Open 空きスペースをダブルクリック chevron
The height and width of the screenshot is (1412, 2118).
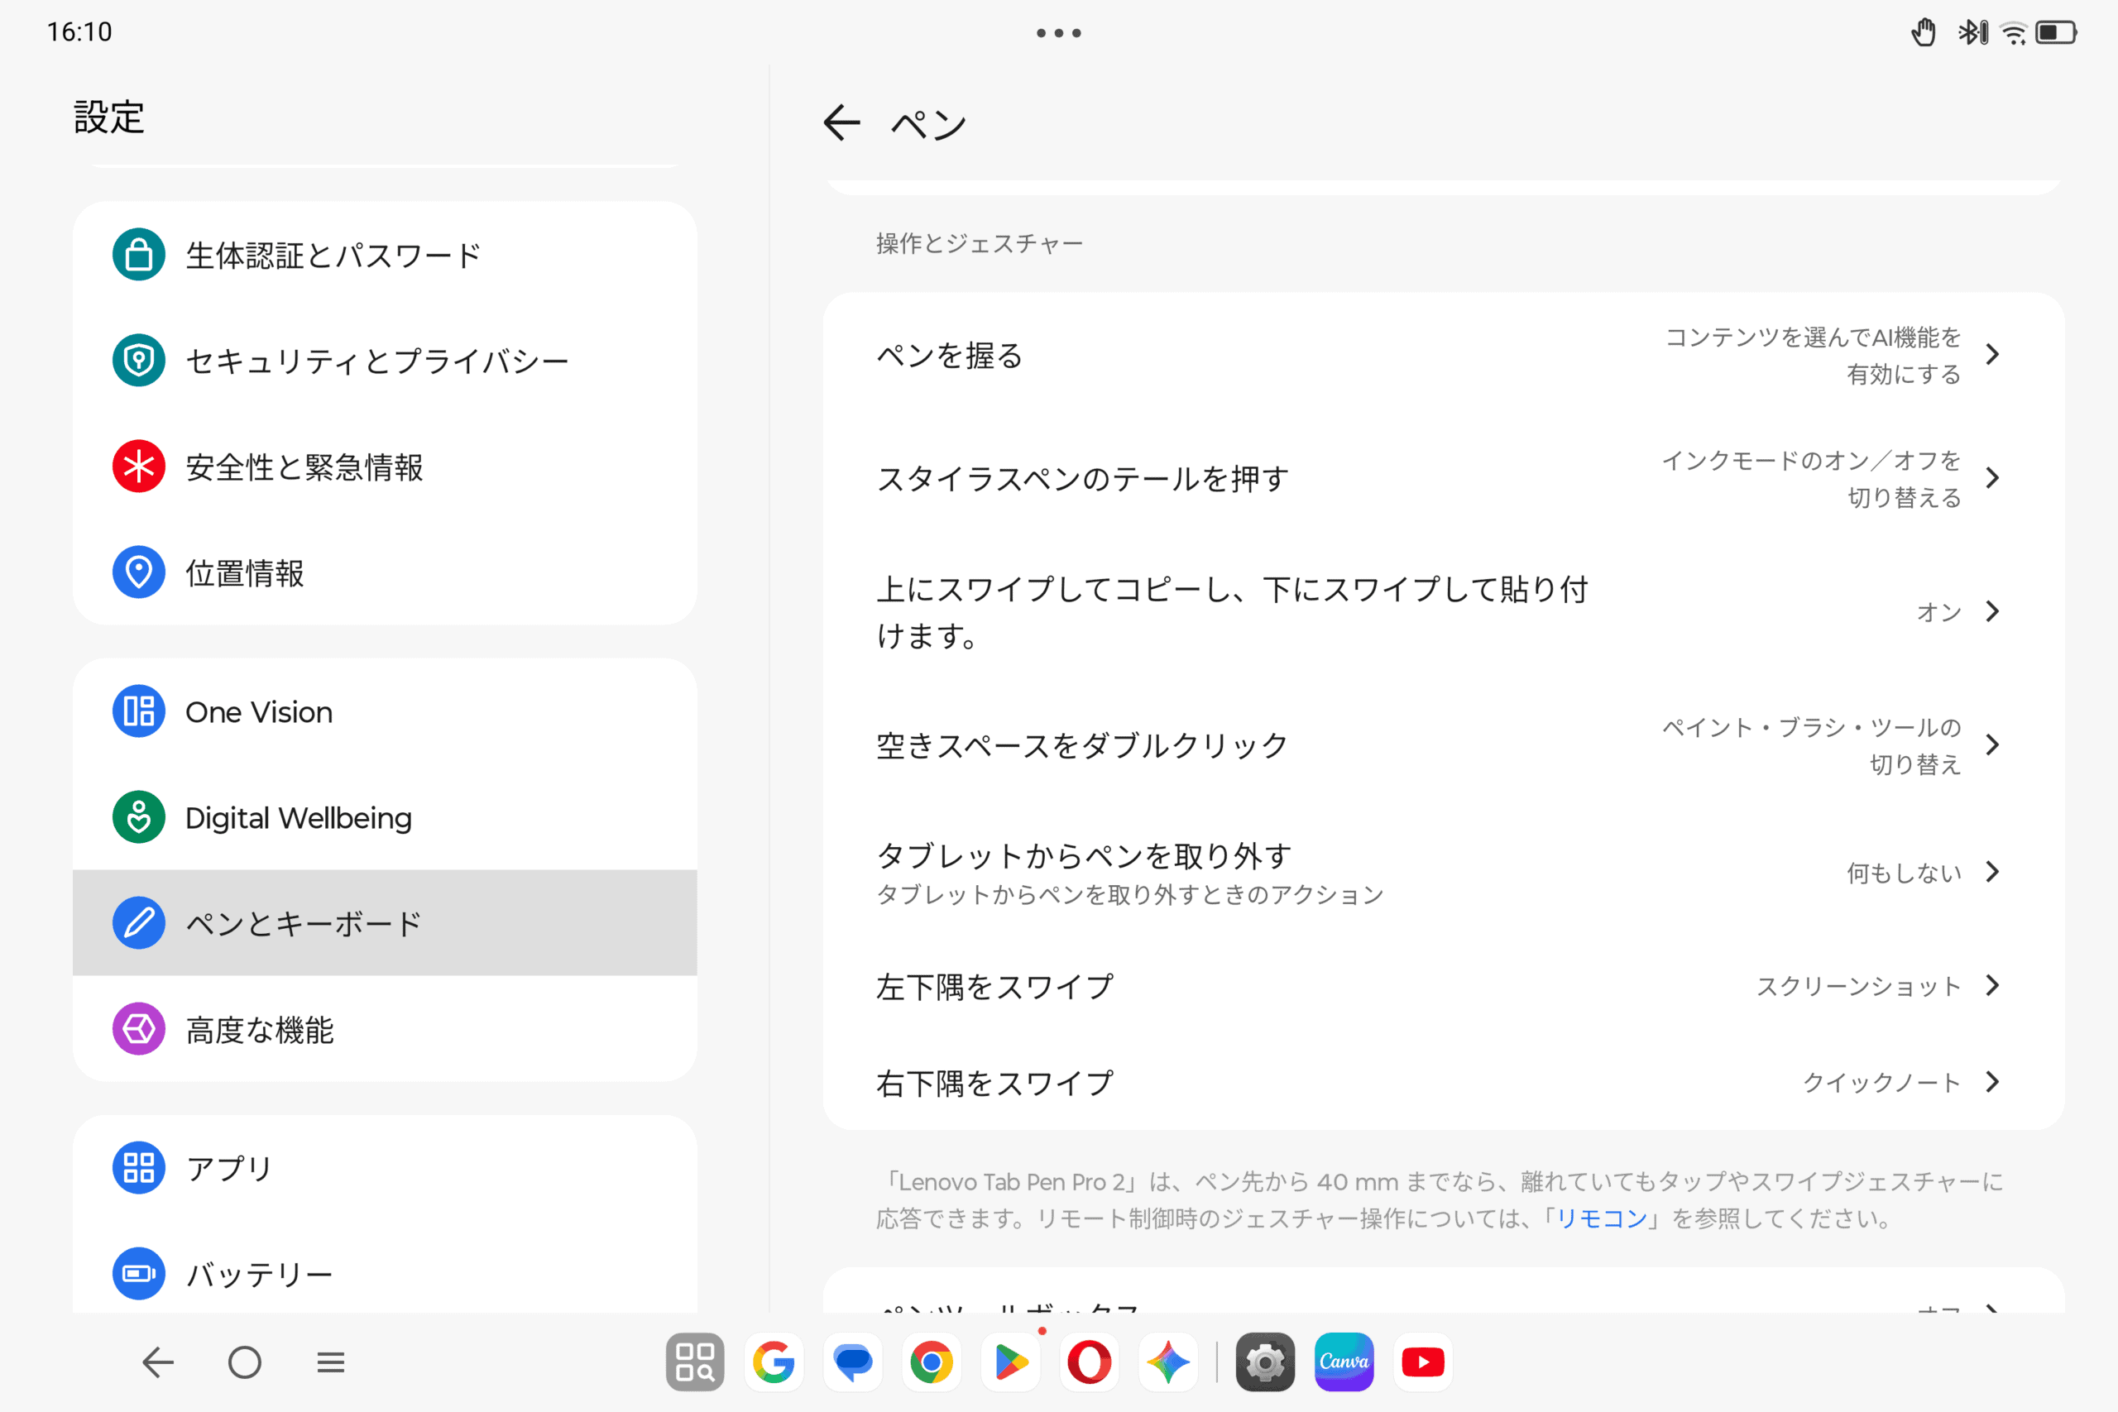(1993, 744)
